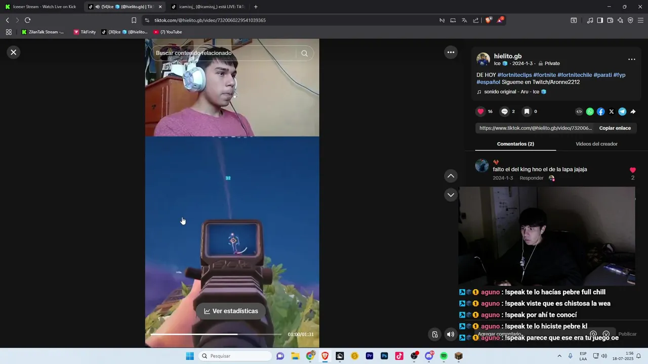648x364 pixels.
Task: Open '(7) YouTube' bookmark
Action: click(x=168, y=32)
